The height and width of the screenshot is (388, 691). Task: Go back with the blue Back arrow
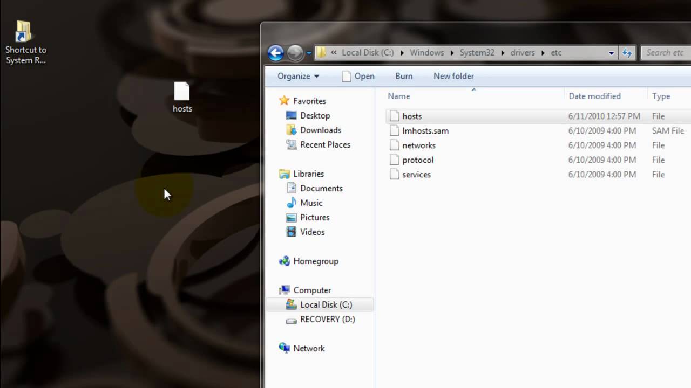(276, 52)
